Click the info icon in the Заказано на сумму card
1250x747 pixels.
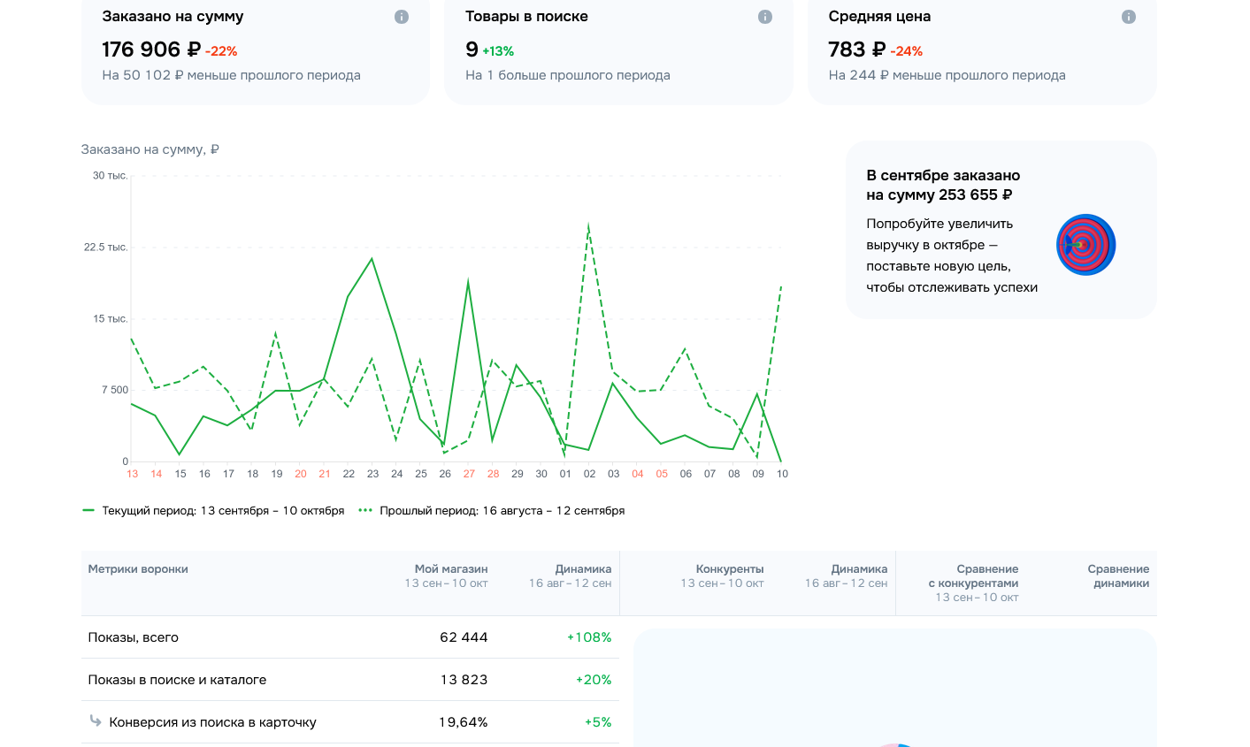[402, 17]
